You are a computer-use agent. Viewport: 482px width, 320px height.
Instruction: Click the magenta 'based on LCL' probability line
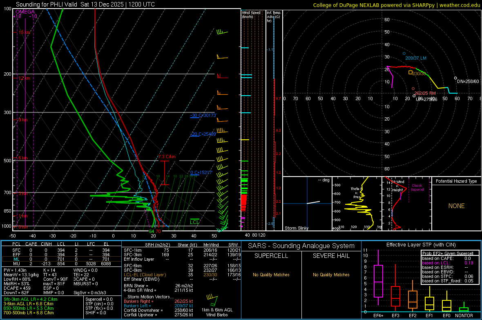[448, 263]
